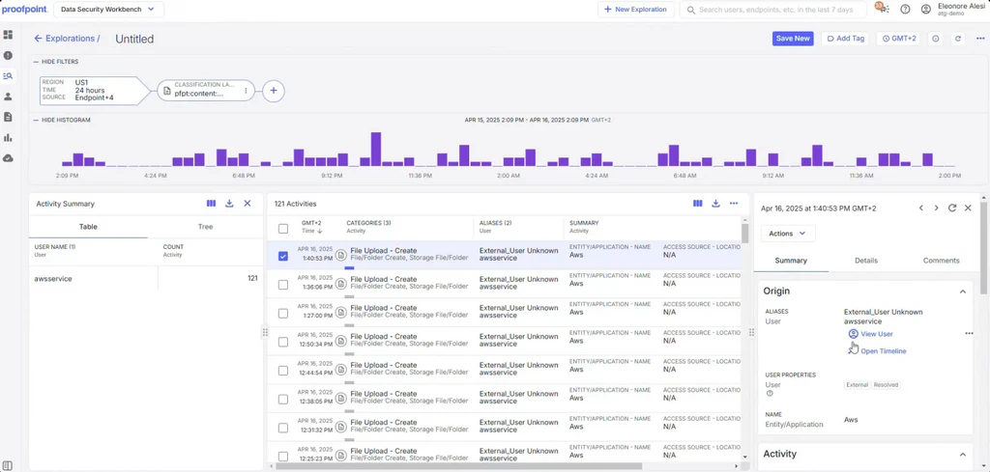The image size is (990, 472).
Task: Collapse the Activity section in detail panel
Action: pyautogui.click(x=963, y=455)
